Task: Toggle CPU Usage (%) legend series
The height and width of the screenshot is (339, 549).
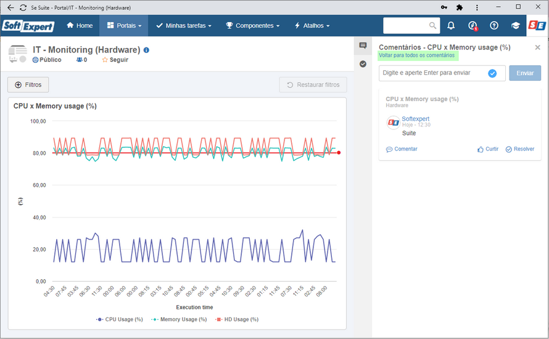Action: click(x=120, y=319)
